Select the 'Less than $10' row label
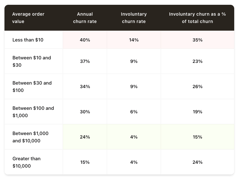 [x=28, y=40]
